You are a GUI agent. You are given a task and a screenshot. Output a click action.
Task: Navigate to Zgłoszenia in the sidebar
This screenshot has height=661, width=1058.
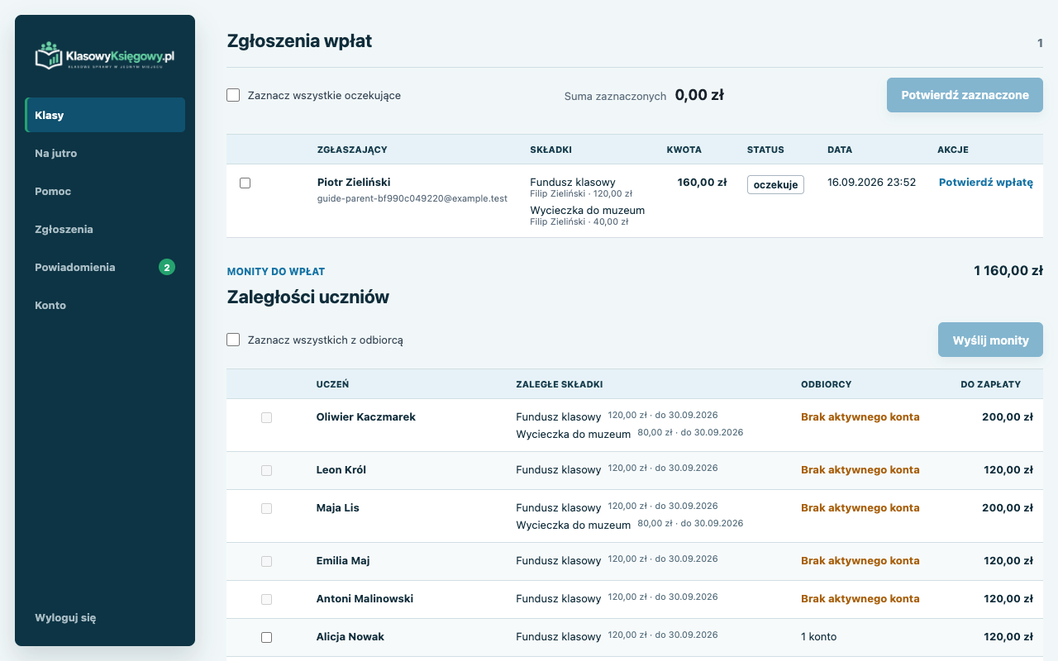pyautogui.click(x=105, y=229)
